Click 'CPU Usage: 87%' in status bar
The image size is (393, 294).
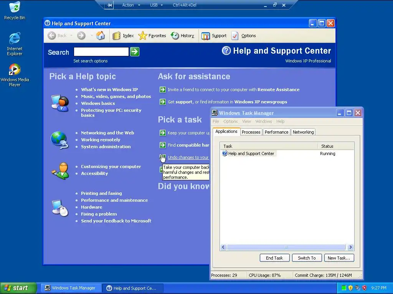(x=265, y=275)
